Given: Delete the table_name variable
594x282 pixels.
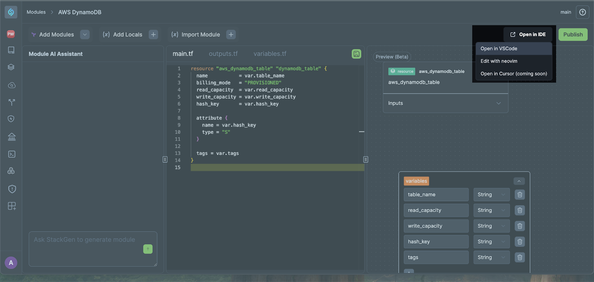Looking at the screenshot, I should click(x=520, y=195).
